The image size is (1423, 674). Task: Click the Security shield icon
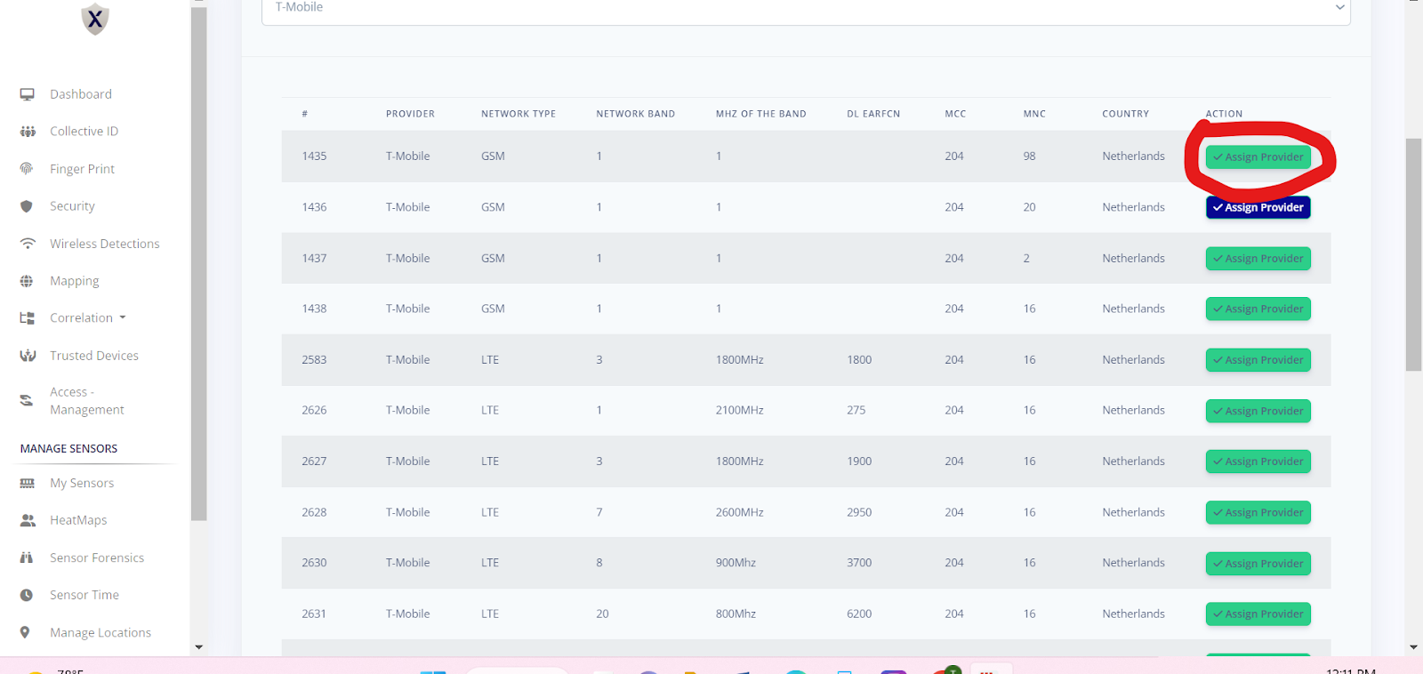pos(27,206)
